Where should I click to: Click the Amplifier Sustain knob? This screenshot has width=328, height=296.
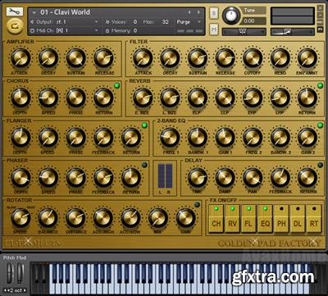coord(75,58)
